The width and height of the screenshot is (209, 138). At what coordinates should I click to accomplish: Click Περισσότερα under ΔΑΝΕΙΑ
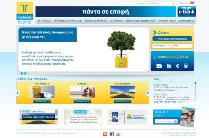pyautogui.click(x=82, y=101)
